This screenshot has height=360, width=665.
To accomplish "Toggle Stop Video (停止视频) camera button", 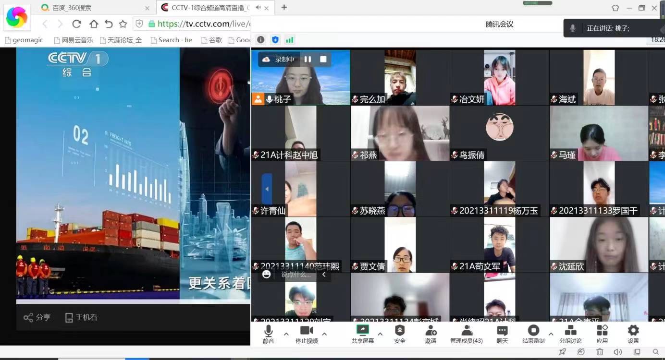I will 307,334.
